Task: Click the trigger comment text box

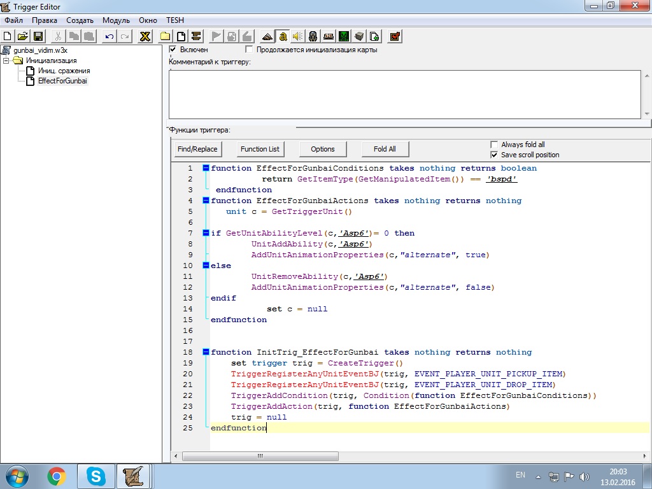Action: pos(404,94)
